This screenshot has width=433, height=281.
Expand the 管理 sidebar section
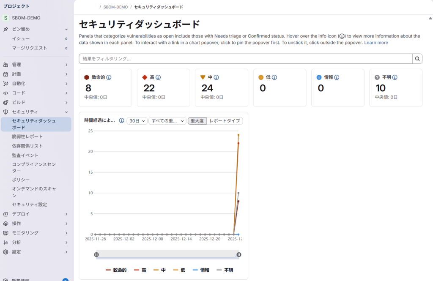coord(36,65)
